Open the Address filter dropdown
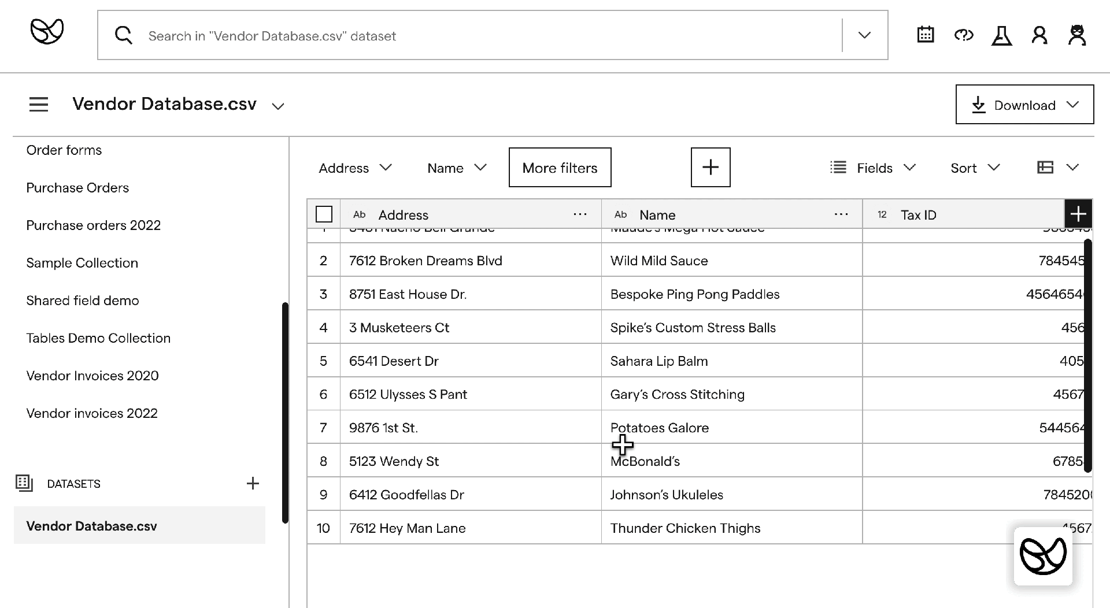The width and height of the screenshot is (1110, 608). 356,168
